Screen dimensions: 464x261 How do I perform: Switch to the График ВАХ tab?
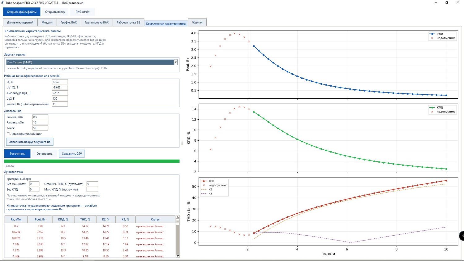[x=69, y=22]
